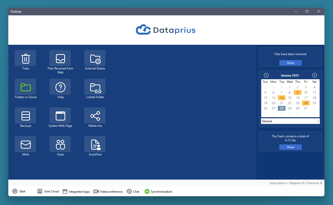The width and height of the screenshot is (333, 205).
Task: Select day 22 in calendar
Action: [x=290, y=103]
